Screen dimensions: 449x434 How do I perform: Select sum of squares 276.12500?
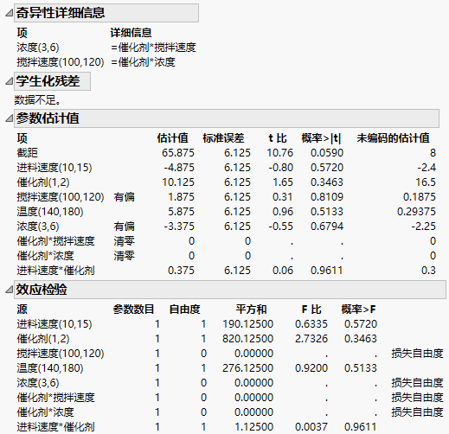pyautogui.click(x=247, y=368)
